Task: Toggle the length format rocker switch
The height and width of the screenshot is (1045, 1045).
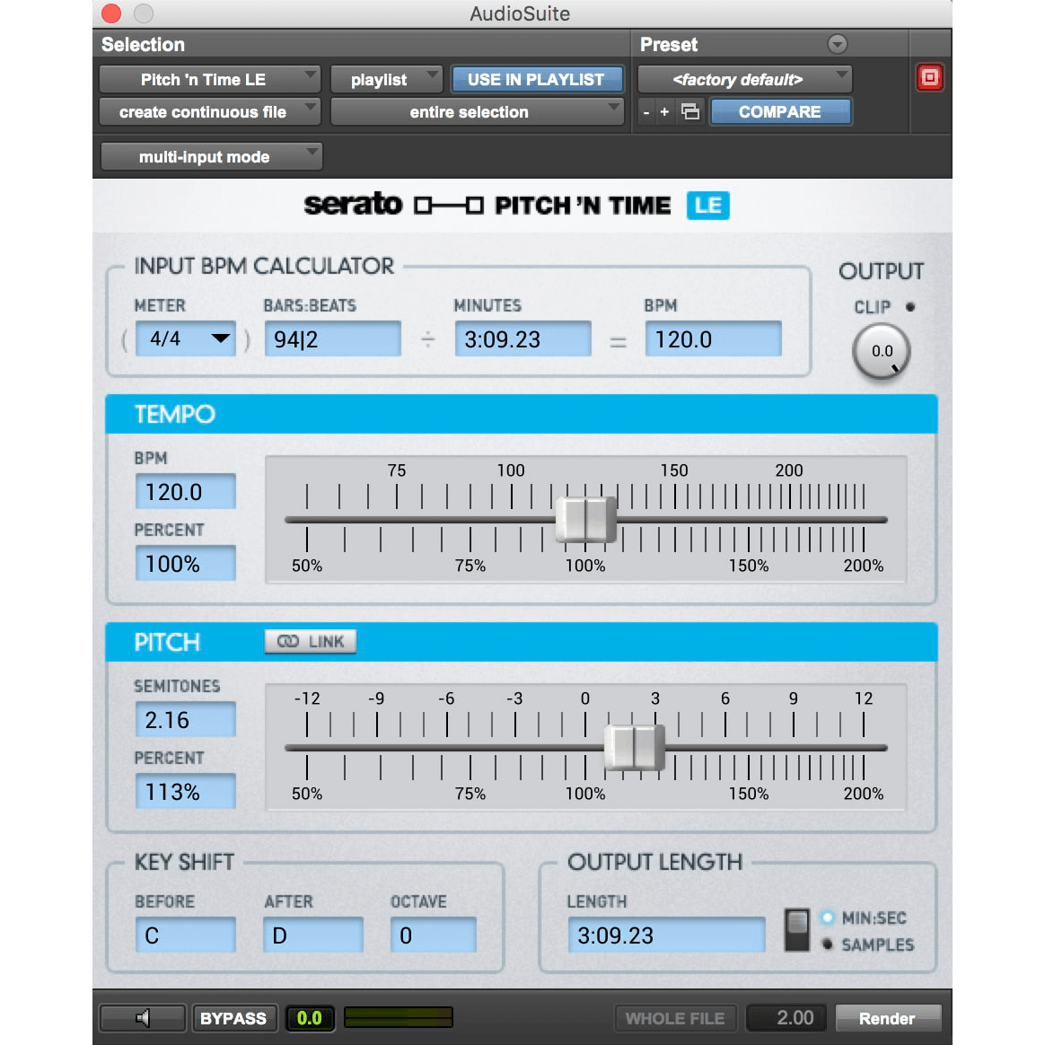Action: (796, 930)
